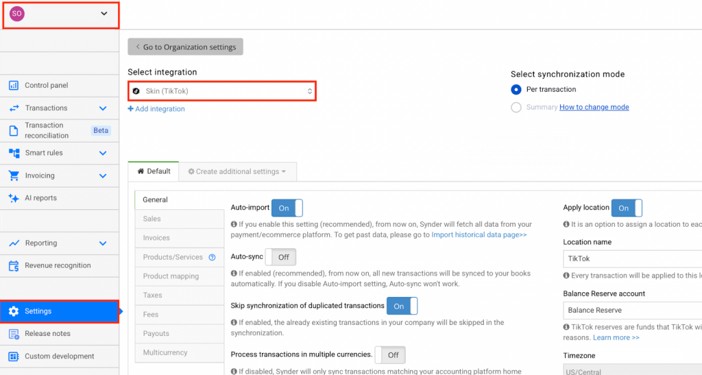Toggle Process transactions in multiple currencies
702x375 pixels.
click(x=390, y=355)
